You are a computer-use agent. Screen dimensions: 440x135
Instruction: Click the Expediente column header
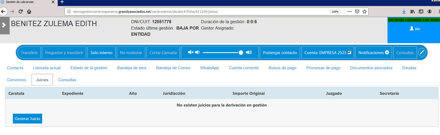(73, 93)
